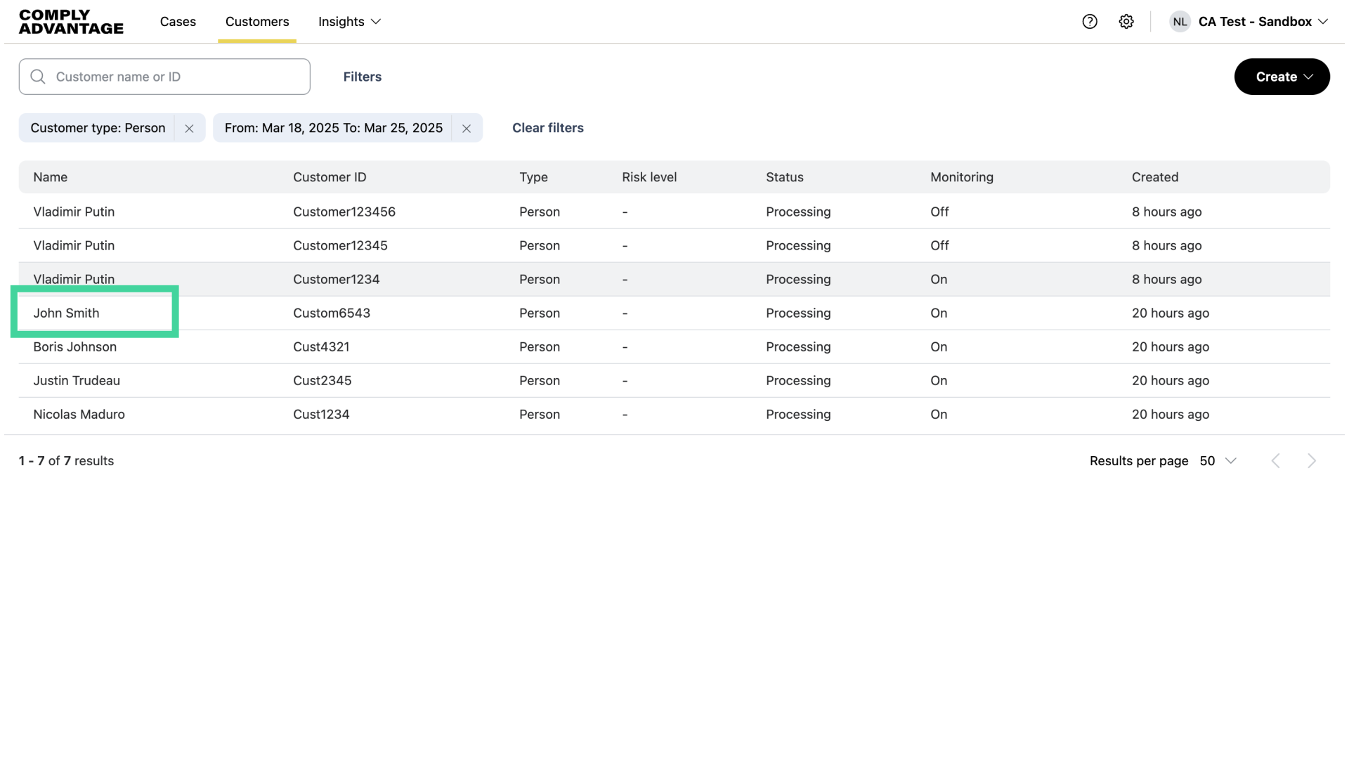1349x759 pixels.
Task: Open the Nicolas Maduro customer record
Action: 79,415
